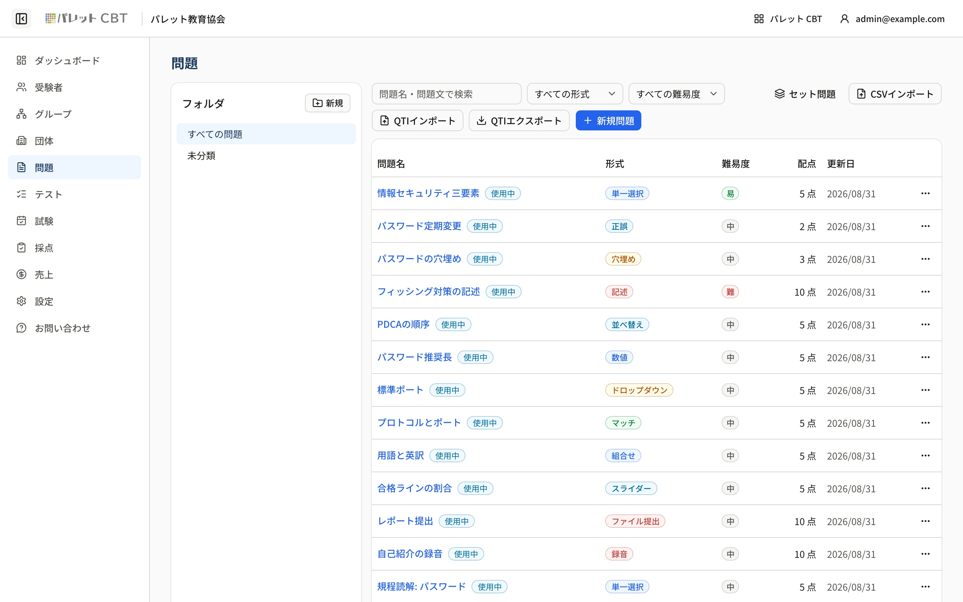Screen dimensions: 963x602
Task: Click the 更新日 column header
Action: 840,164
